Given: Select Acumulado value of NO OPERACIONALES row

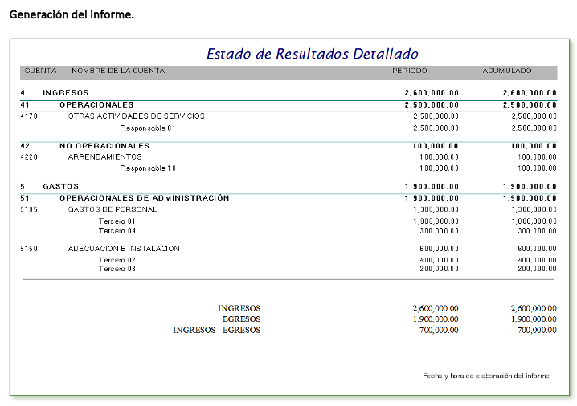Looking at the screenshot, I should pos(534,146).
